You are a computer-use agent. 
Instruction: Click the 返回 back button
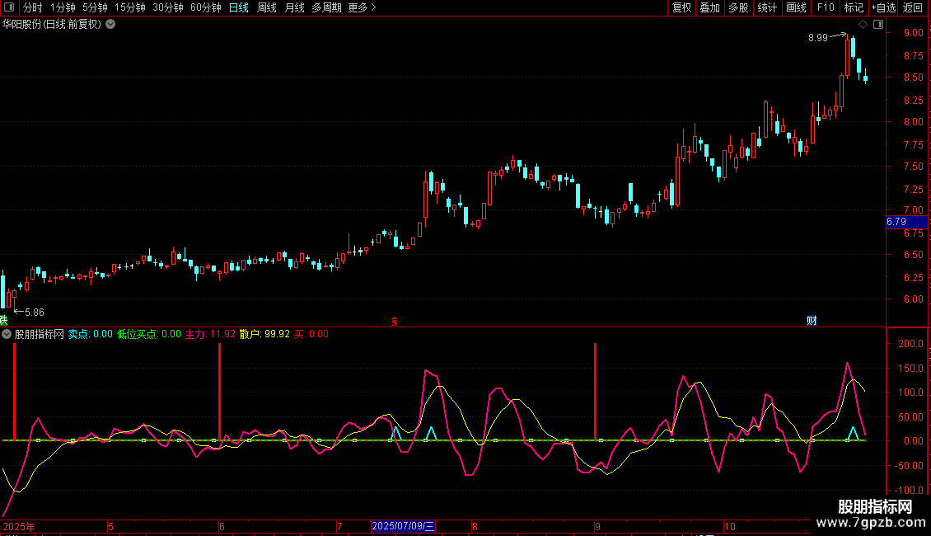click(913, 7)
